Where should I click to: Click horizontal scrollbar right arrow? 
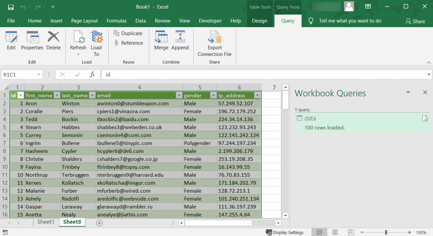278,223
